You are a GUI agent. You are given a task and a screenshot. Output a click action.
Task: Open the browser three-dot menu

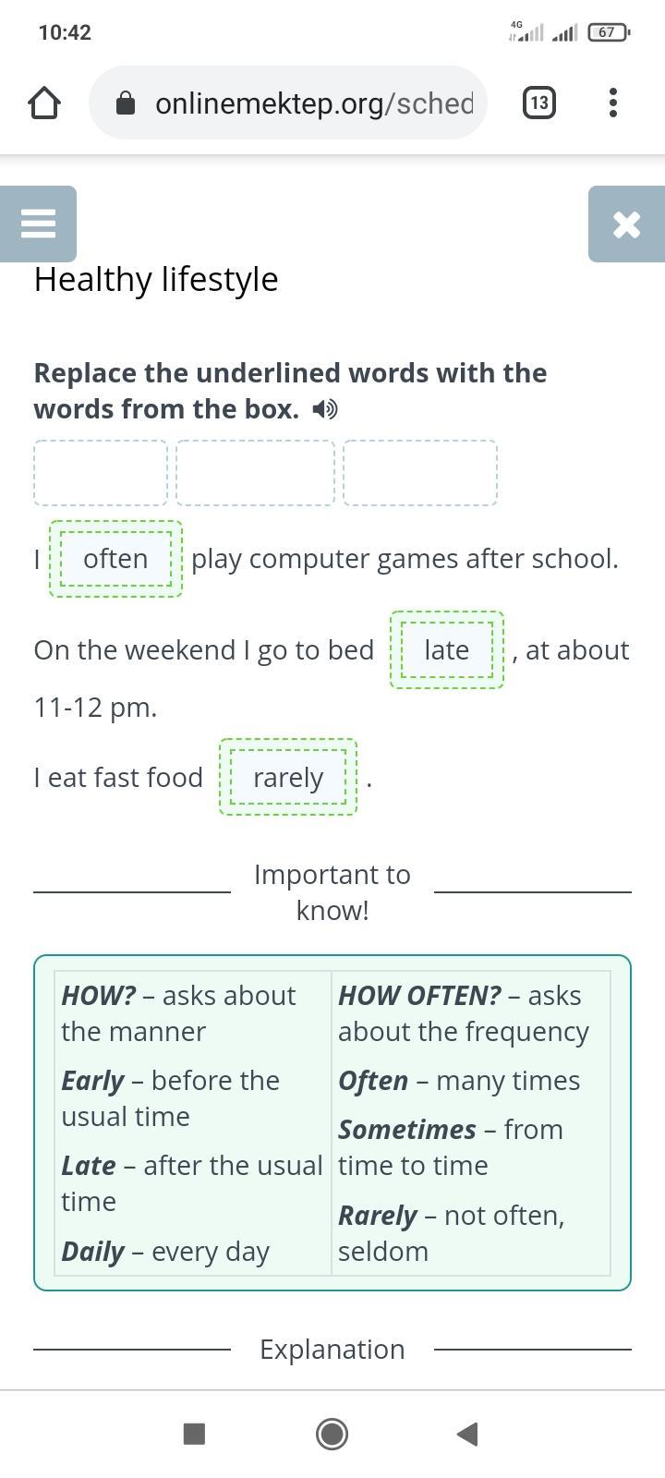(613, 103)
